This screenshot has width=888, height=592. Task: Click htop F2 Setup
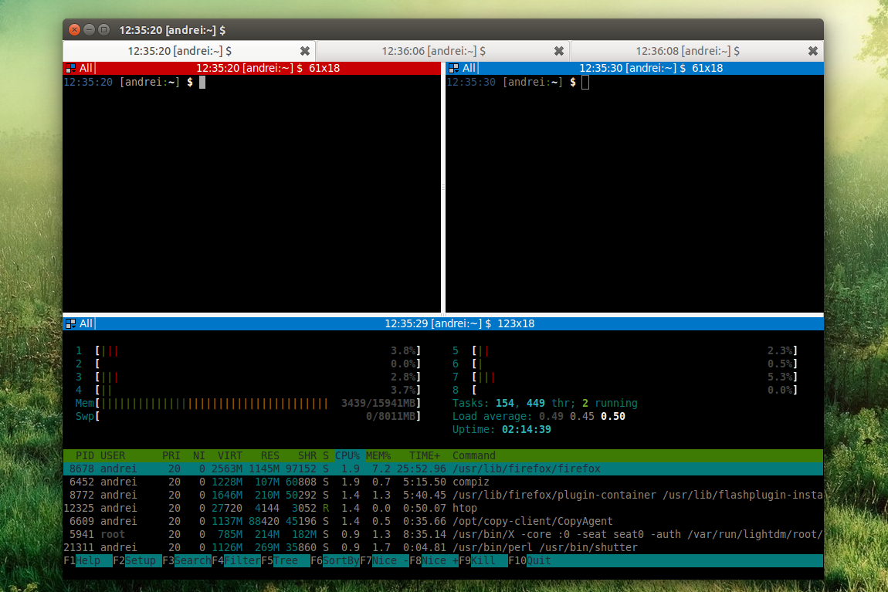[x=137, y=561]
